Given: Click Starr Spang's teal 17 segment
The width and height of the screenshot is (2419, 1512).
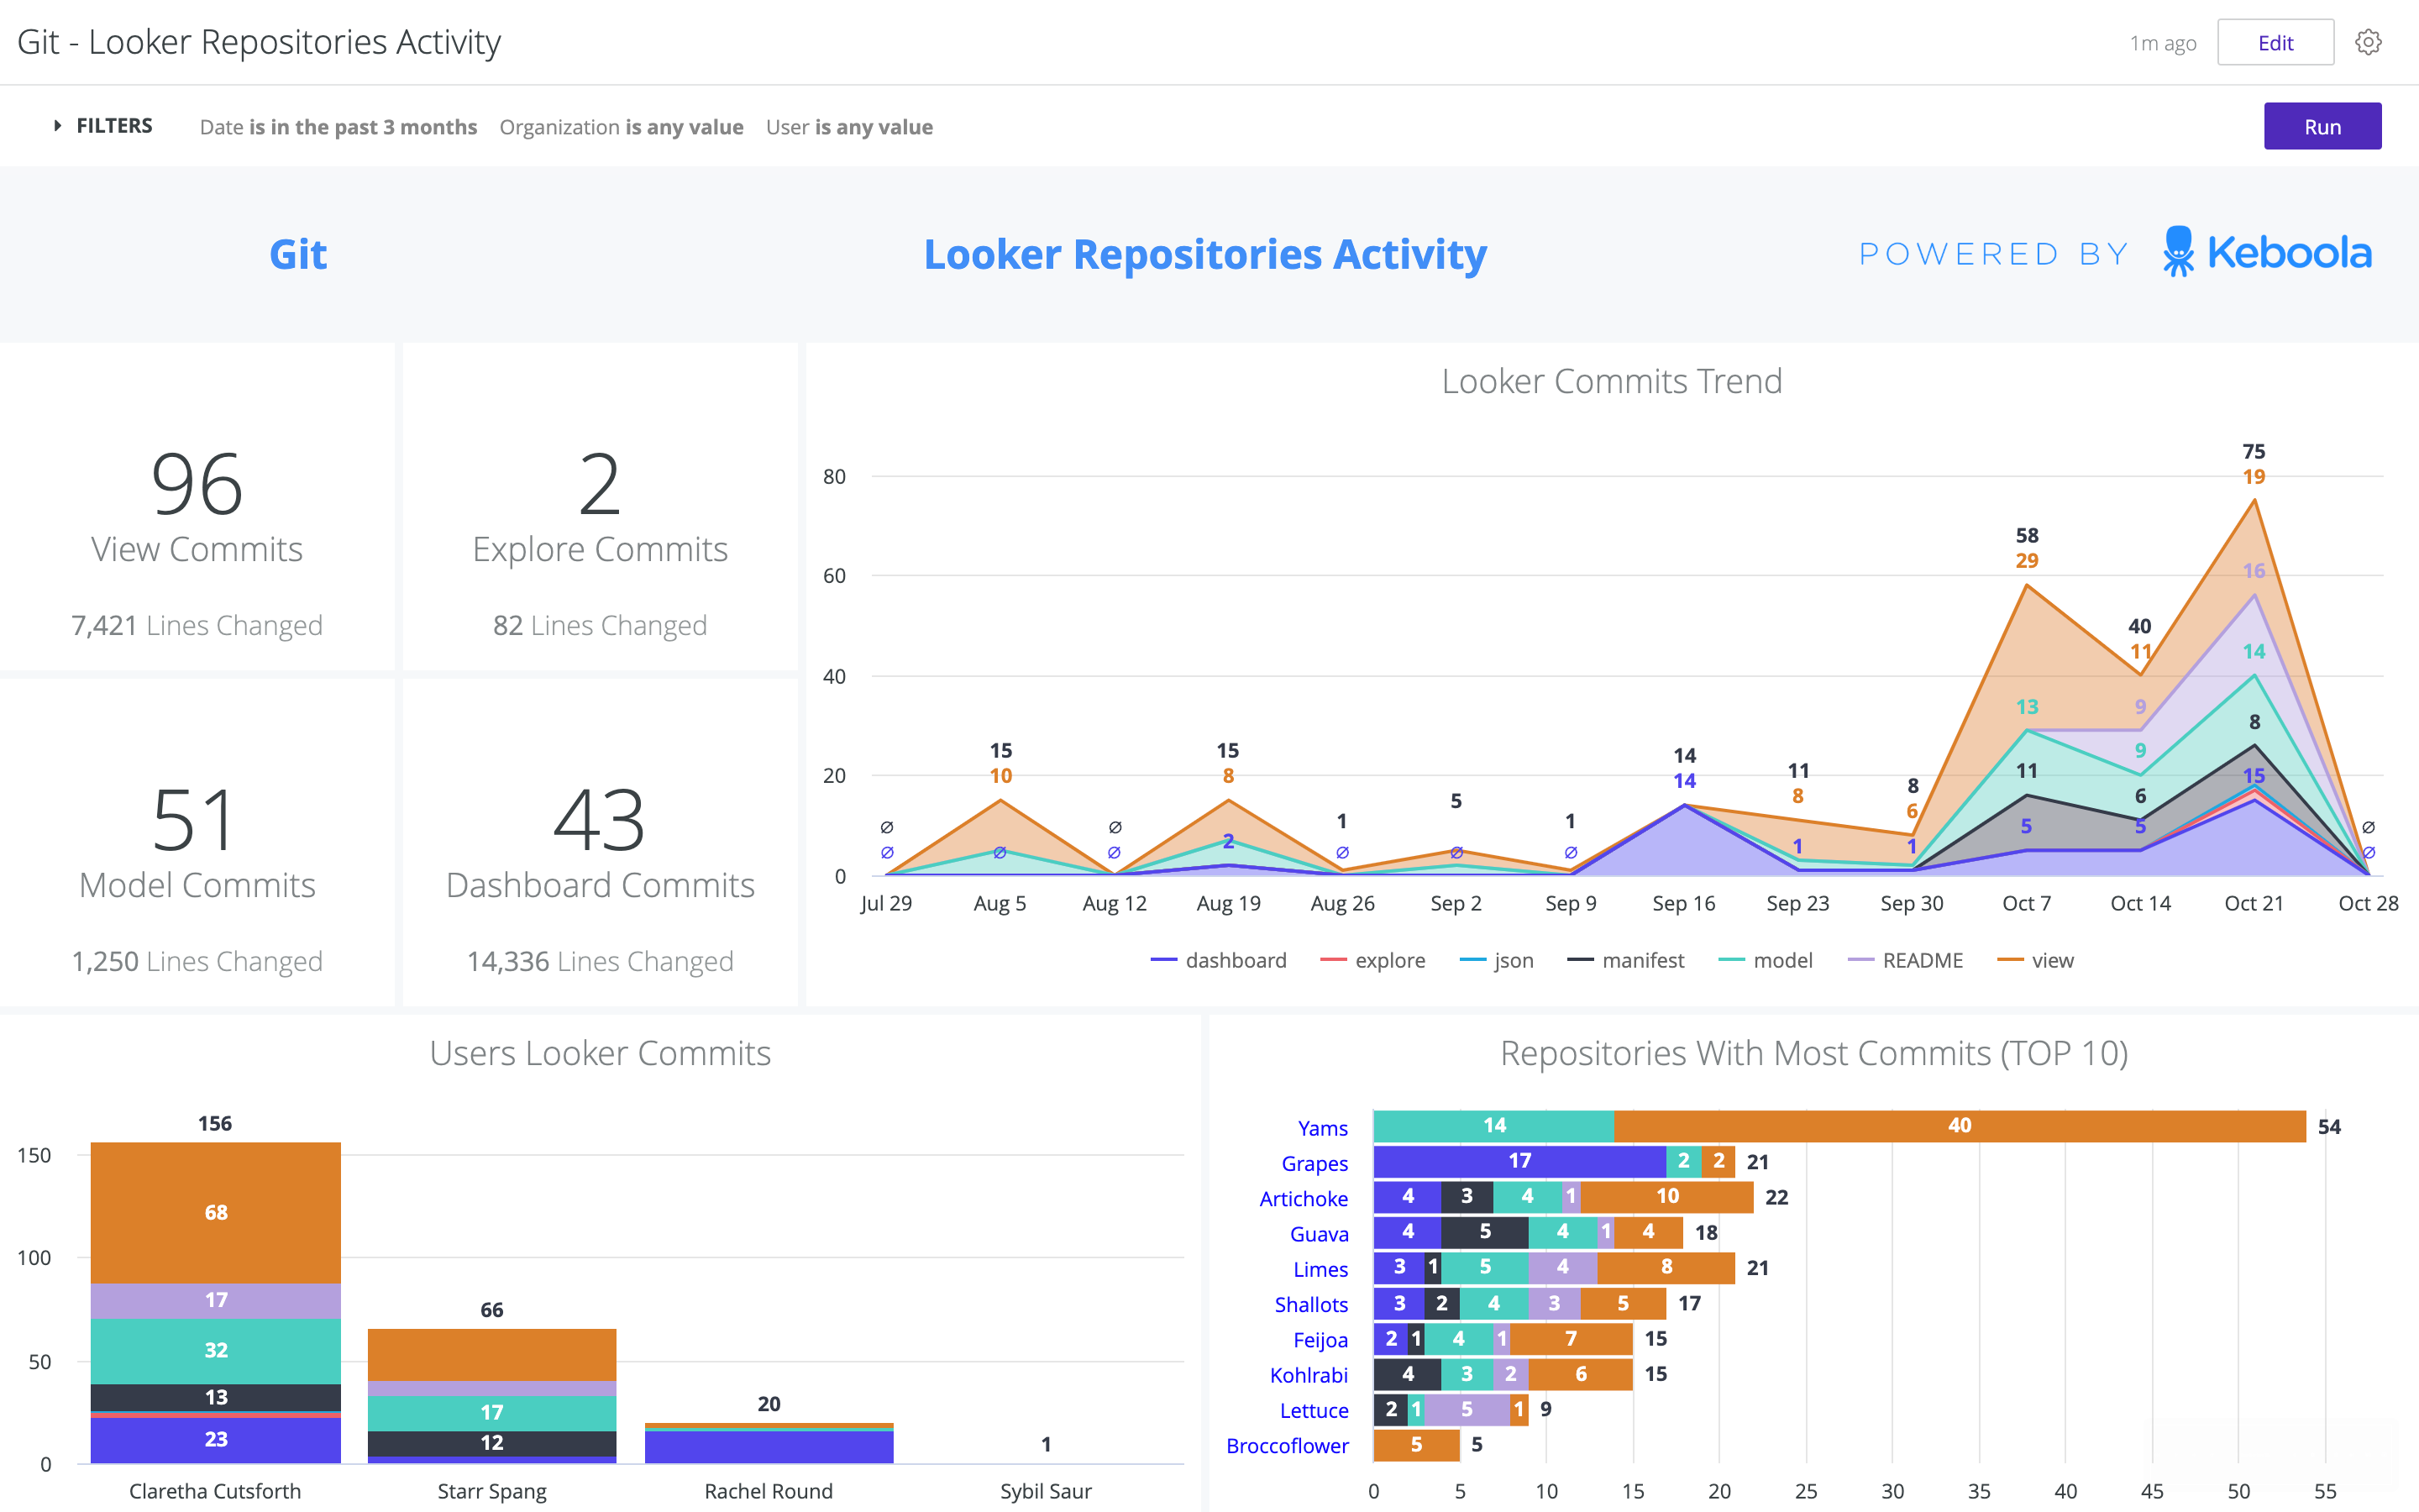Looking at the screenshot, I should [492, 1413].
